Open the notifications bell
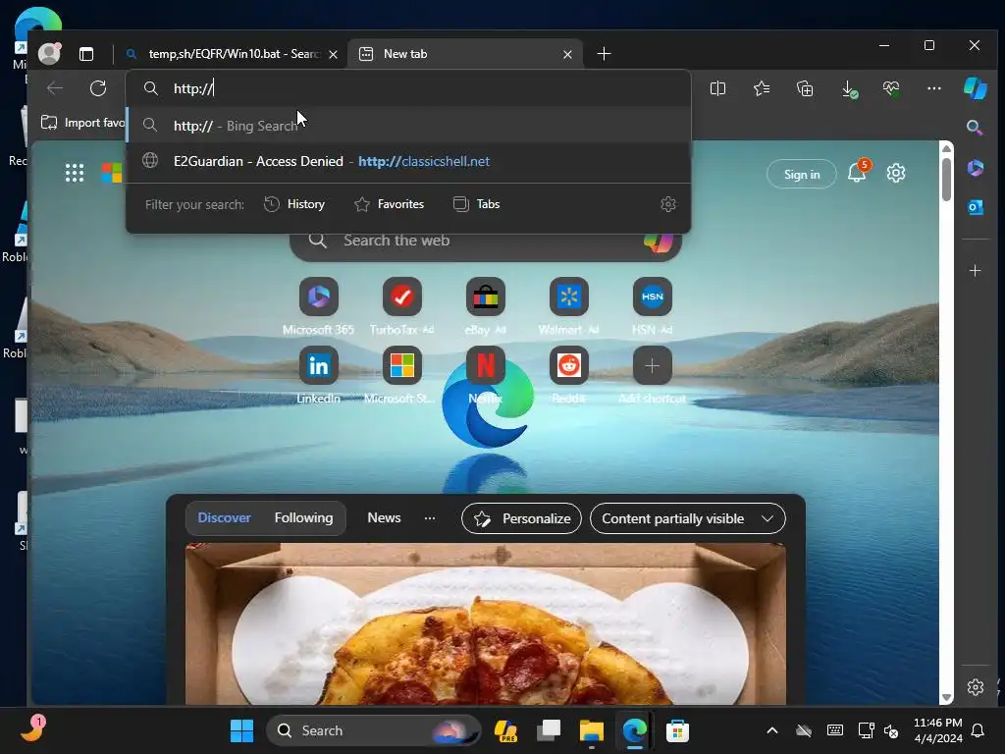This screenshot has height=754, width=1005. coord(857,173)
